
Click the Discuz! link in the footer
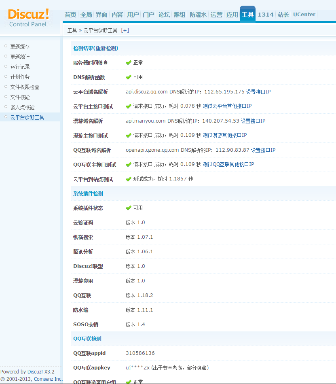(35, 372)
